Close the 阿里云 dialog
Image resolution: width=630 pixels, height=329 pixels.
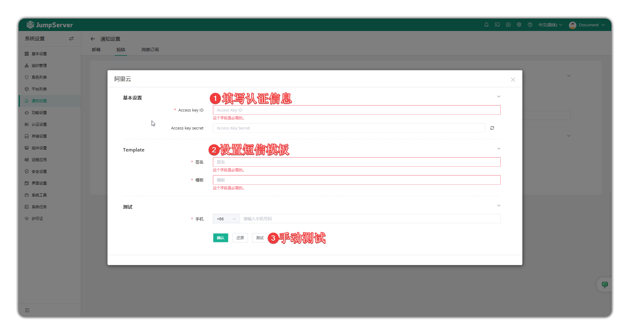[x=513, y=80]
